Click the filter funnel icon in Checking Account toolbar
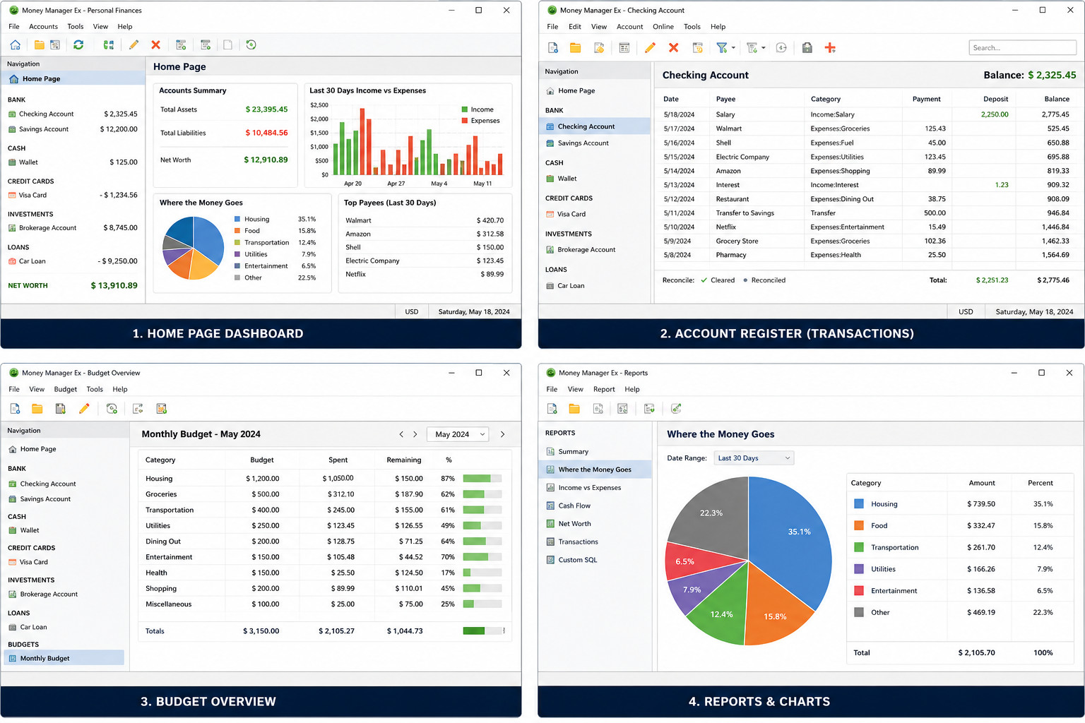 pos(721,48)
